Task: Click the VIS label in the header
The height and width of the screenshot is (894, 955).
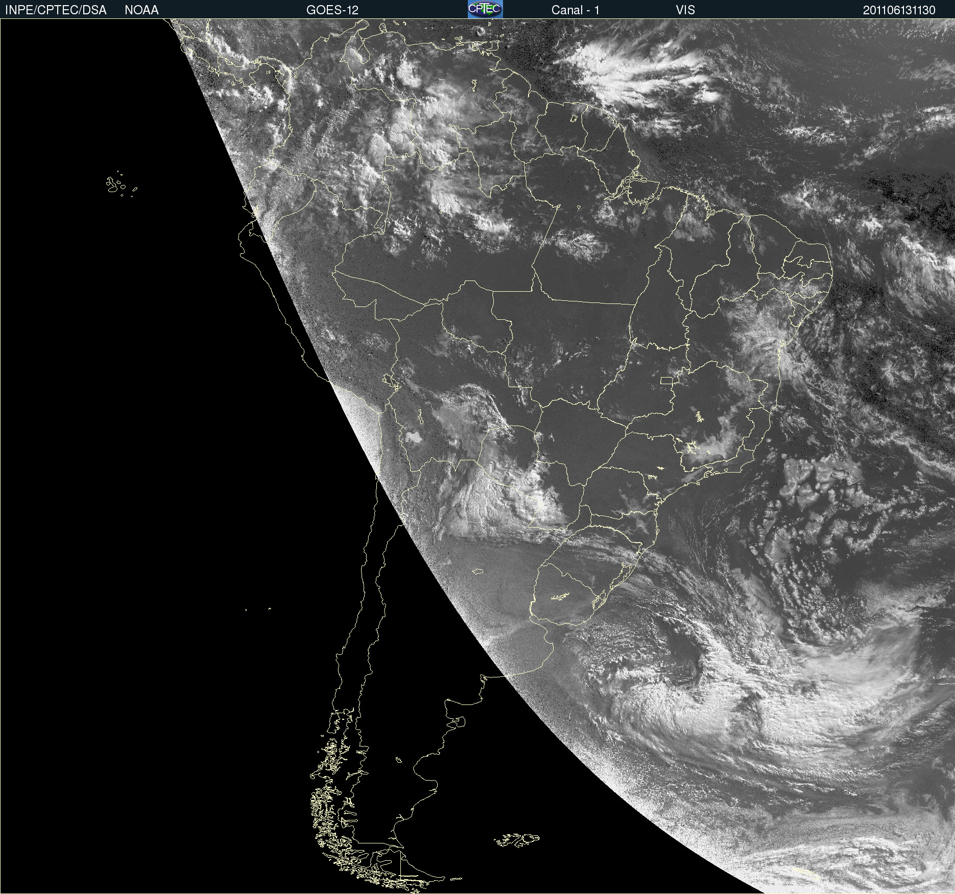Action: [685, 10]
